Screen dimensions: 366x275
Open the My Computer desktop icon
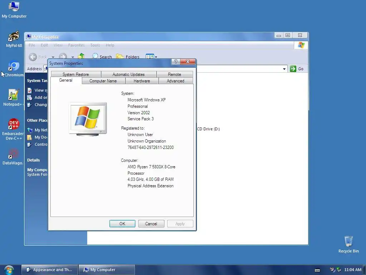click(14, 9)
